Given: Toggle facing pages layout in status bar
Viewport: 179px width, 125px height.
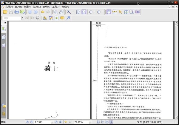Looking at the screenshot, I should [107, 122].
